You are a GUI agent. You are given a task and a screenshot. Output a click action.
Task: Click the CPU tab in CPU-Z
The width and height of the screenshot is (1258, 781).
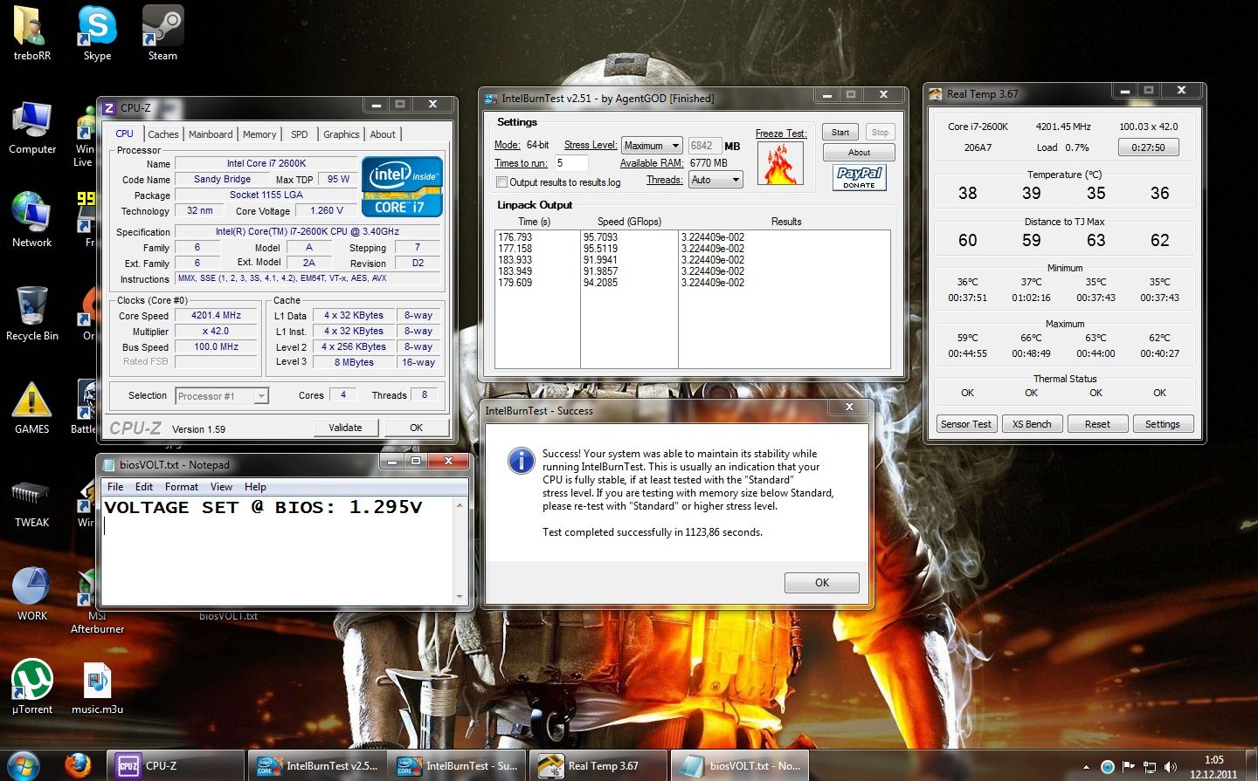(125, 134)
